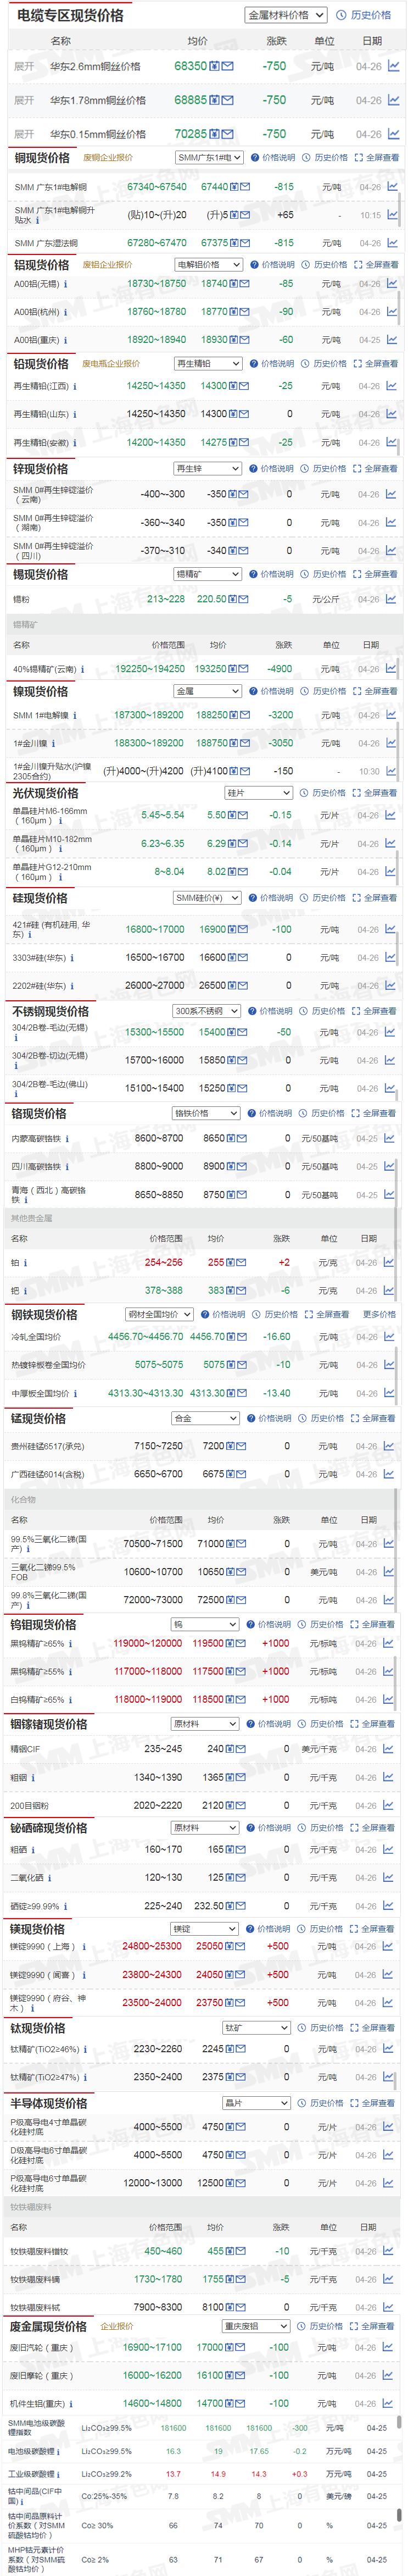The height and width of the screenshot is (2576, 408).
Task: Expand the 华东2.6mm铜丝价格 row via 展开
Action: click(24, 66)
